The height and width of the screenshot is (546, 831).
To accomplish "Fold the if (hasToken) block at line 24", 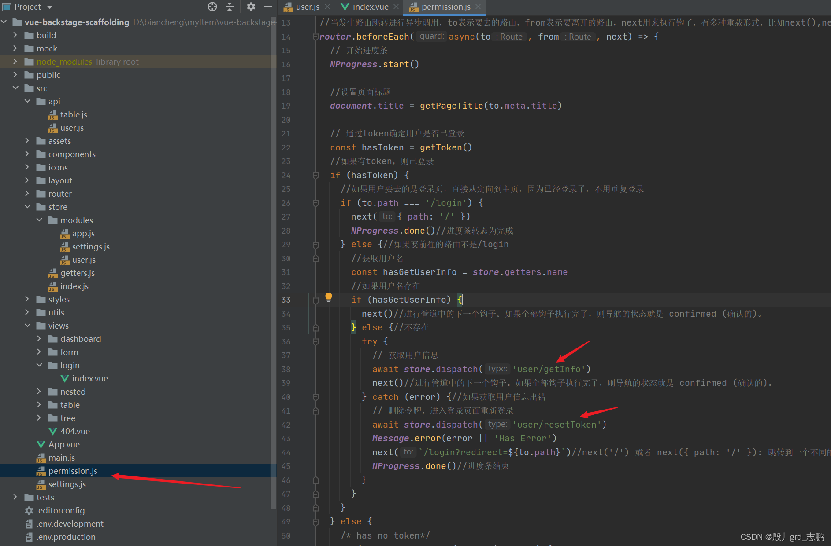I will click(x=315, y=176).
